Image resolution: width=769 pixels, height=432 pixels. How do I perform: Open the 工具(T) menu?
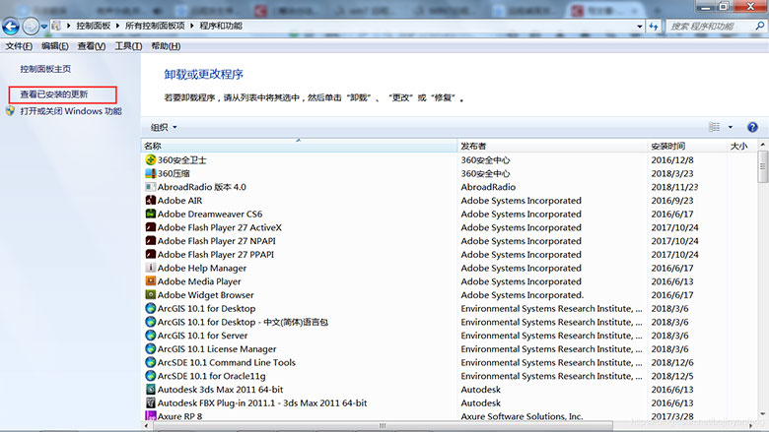[x=128, y=46]
